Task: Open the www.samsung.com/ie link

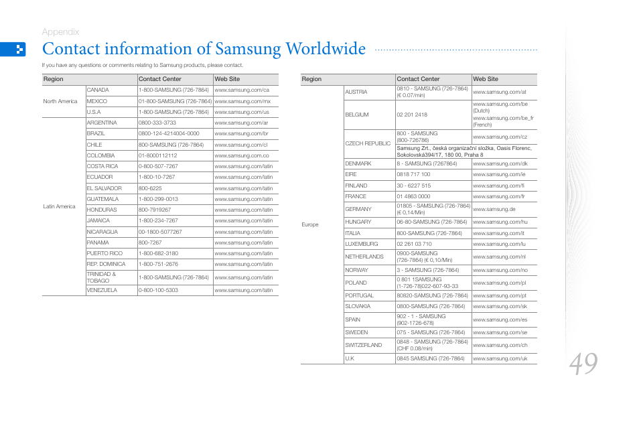Action: coord(499,175)
